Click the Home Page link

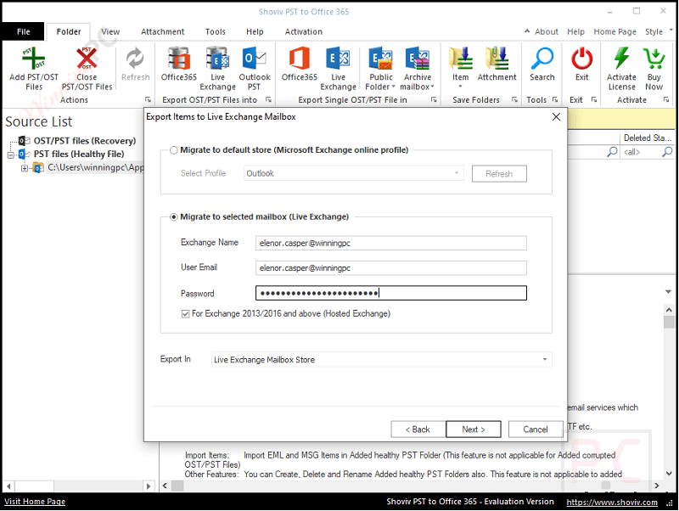point(614,31)
